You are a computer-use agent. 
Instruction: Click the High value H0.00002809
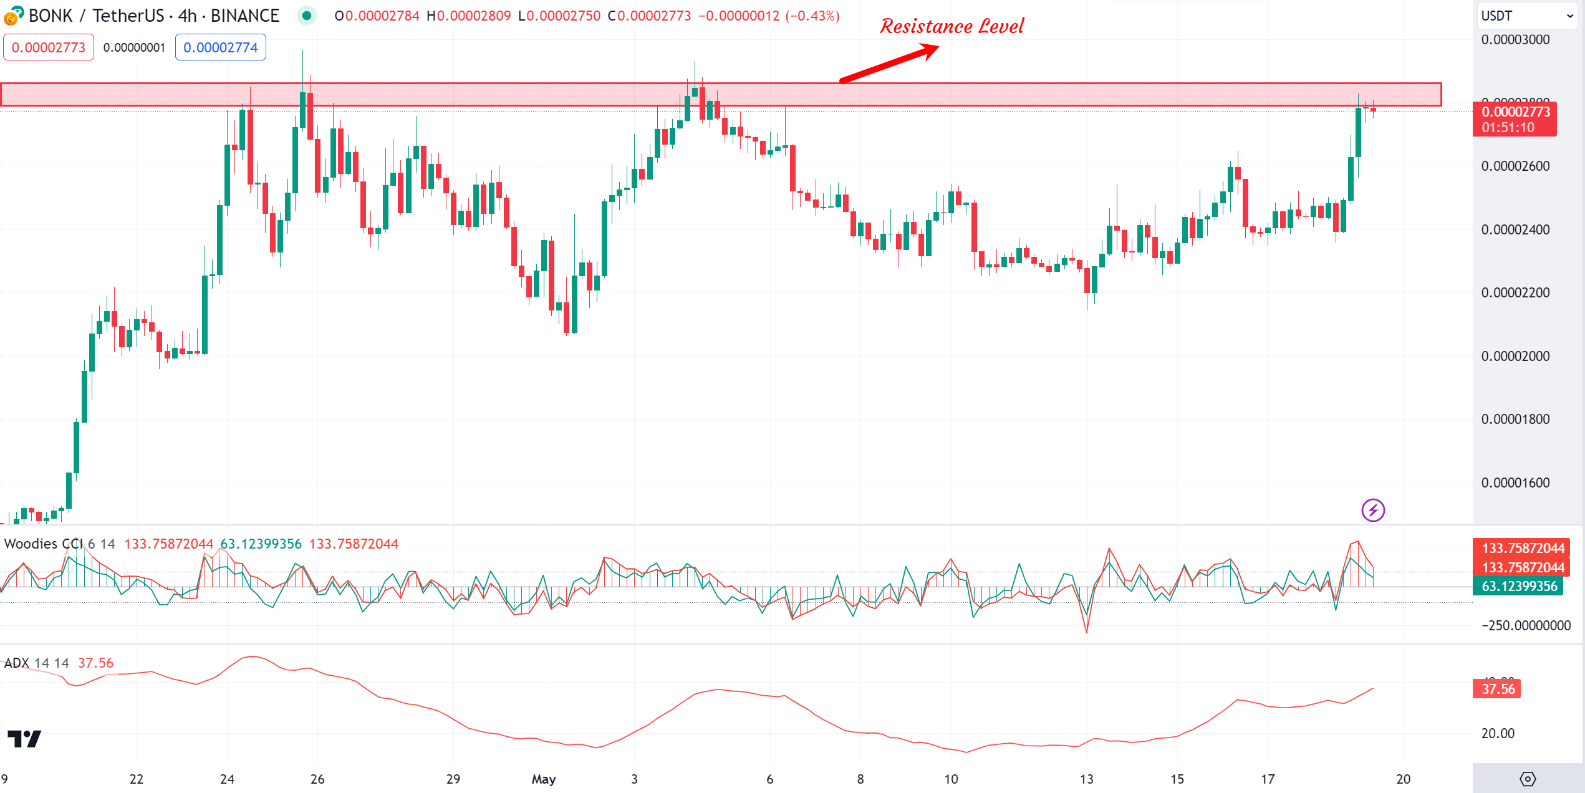(x=469, y=16)
